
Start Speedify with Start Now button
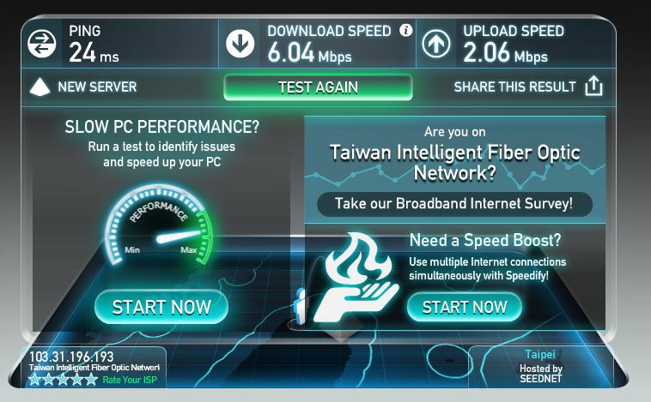coord(465,307)
